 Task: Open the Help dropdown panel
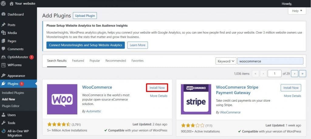point(297,11)
